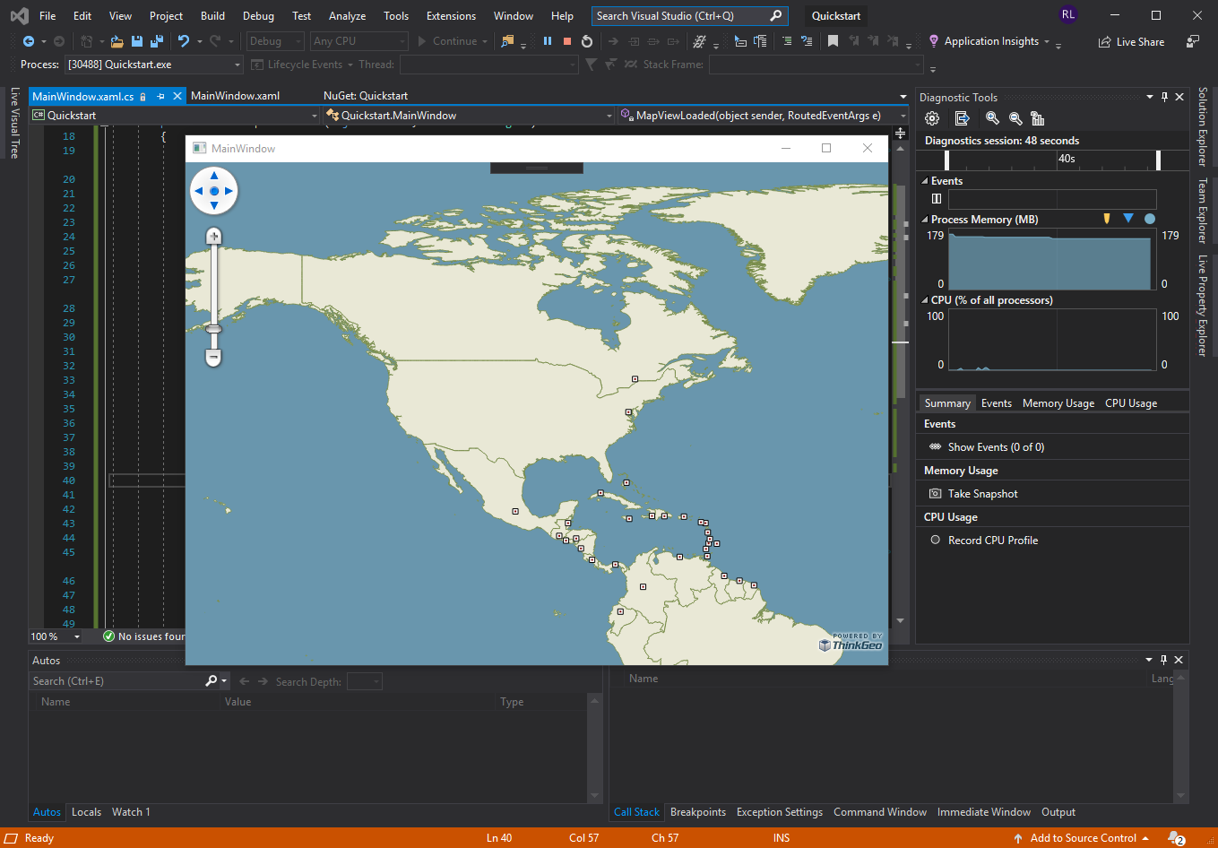Open the Debug menu

tap(258, 15)
